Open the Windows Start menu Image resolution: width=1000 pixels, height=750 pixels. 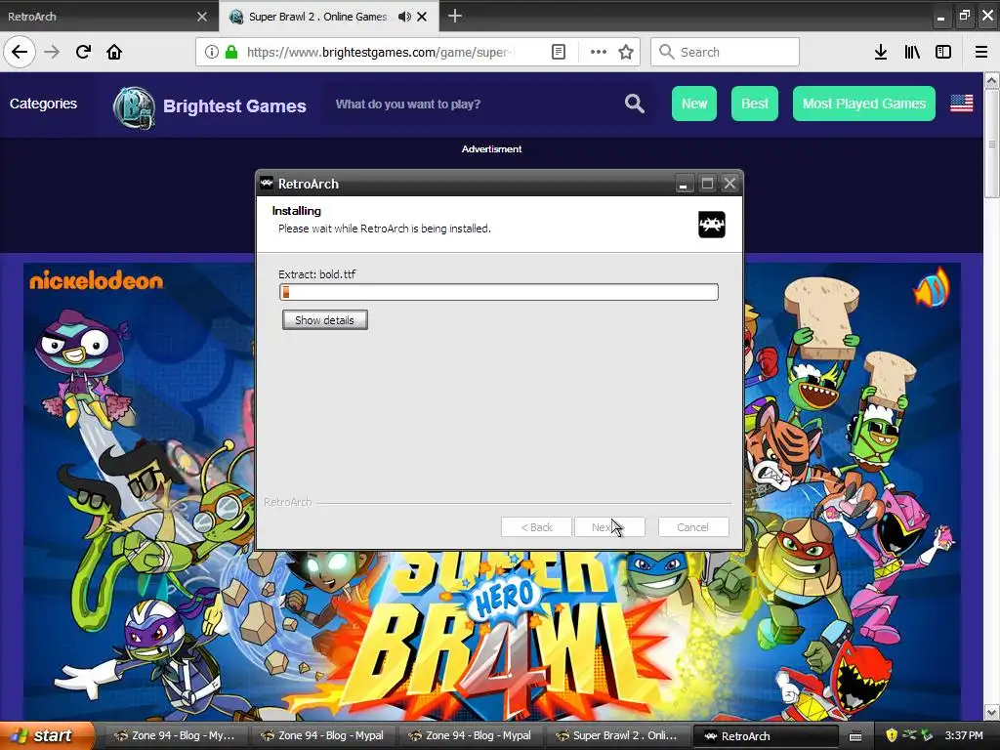[x=46, y=735]
